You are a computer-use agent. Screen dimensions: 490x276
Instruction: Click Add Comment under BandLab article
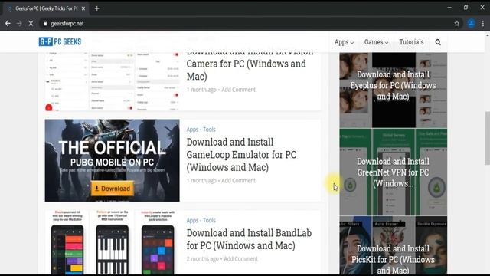coord(240,259)
